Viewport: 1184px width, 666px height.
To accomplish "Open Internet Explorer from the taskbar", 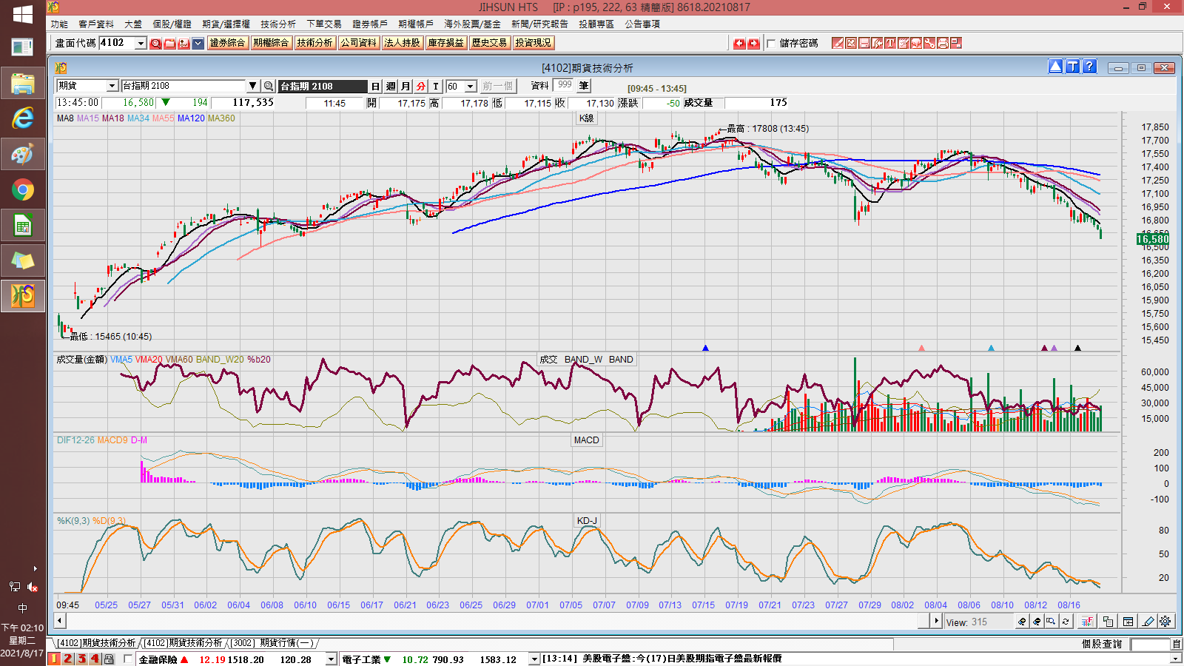I will (23, 118).
